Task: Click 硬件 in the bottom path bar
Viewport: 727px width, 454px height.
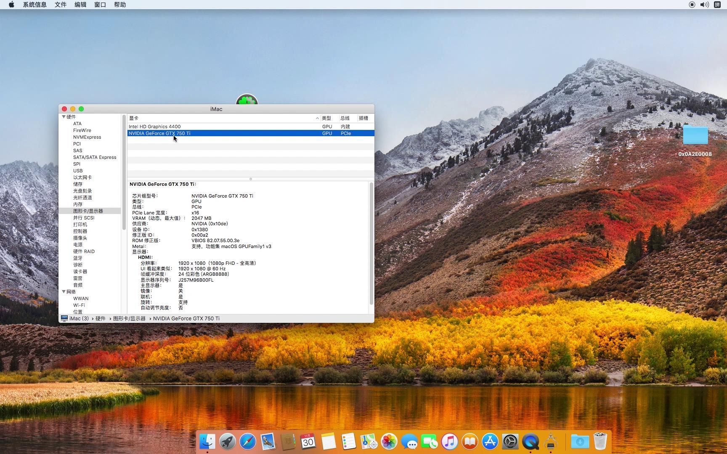Action: click(x=100, y=319)
